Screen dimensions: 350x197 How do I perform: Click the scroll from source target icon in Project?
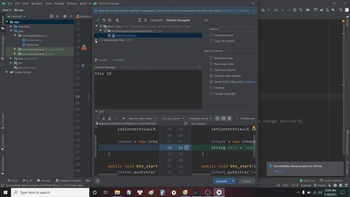pyautogui.click(x=51, y=16)
